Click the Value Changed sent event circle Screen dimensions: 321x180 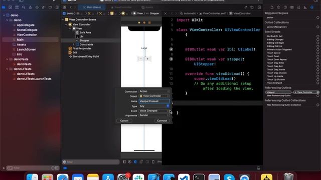317,83
